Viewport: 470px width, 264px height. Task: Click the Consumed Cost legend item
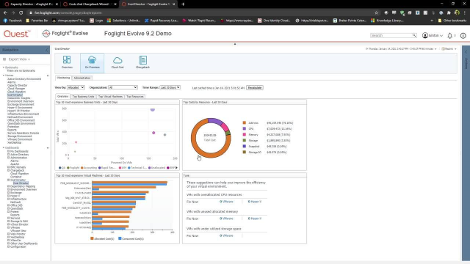131,238
